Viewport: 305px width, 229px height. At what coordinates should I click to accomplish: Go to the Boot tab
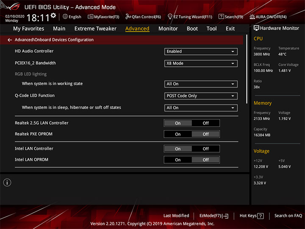(x=192, y=28)
